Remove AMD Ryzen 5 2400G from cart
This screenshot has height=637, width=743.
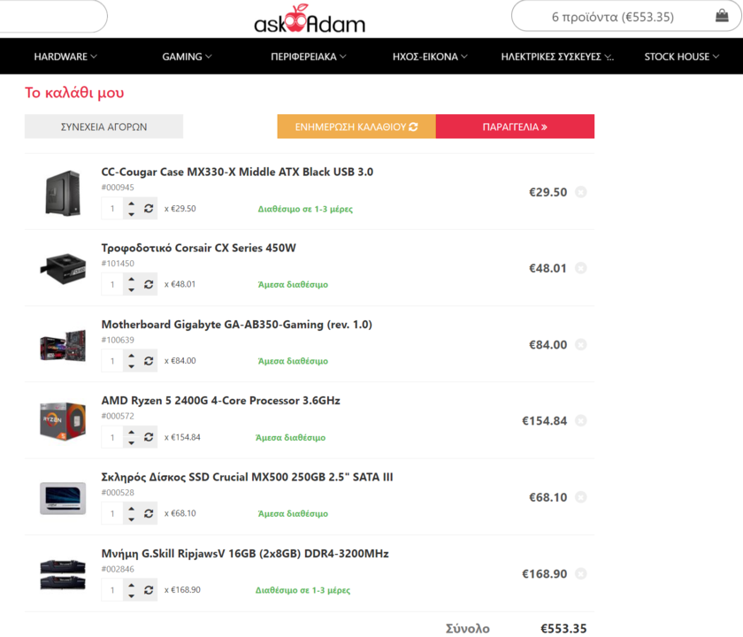[x=580, y=421]
